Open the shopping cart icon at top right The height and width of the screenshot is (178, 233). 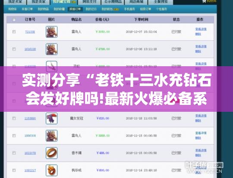tap(205, 1)
